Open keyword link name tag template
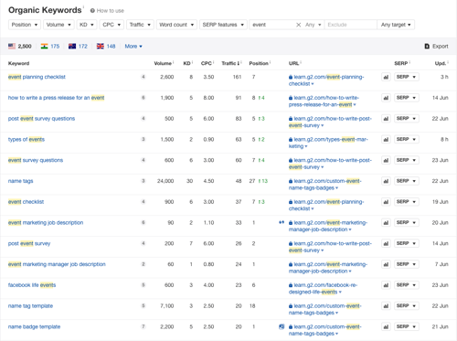 [30, 306]
